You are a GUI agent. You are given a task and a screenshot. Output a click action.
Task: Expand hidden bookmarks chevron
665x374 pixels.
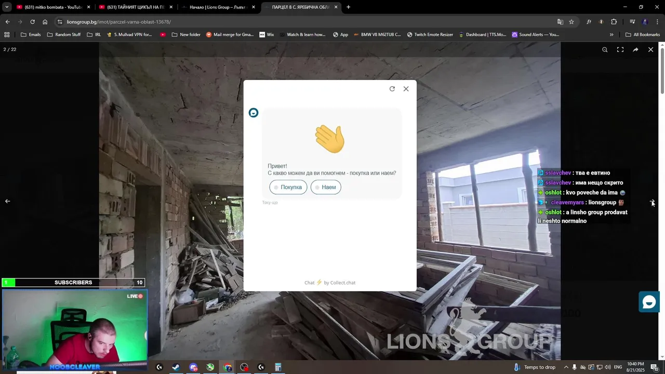click(x=611, y=35)
